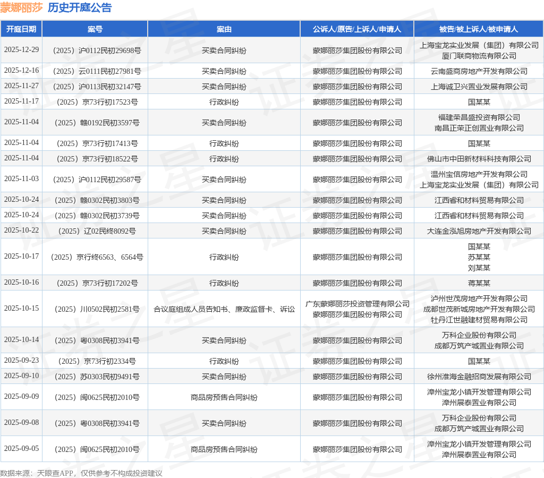544x478 pixels.
Task: Click plaintiff 广东蒙娜丽莎投资管理有限公司
Action: (357, 304)
